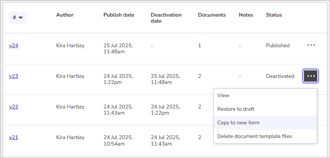
Task: Select Copy to new form option
Action: (265, 122)
